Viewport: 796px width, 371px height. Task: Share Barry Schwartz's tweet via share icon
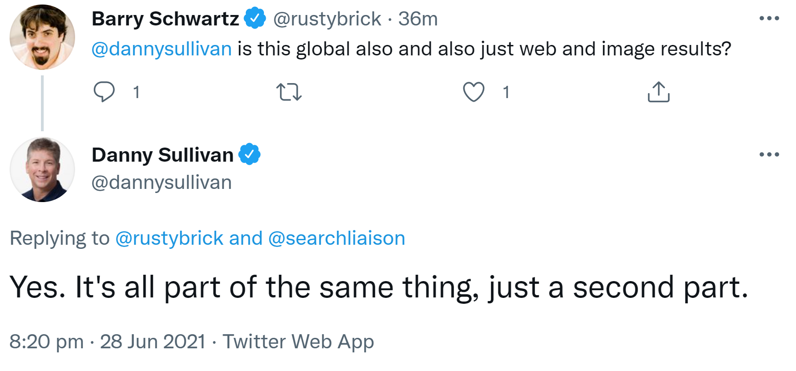coord(659,92)
